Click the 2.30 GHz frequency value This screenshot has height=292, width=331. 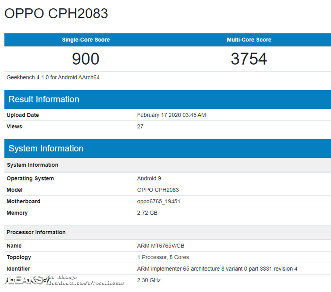point(149,280)
